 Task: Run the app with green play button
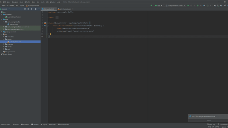click(188, 6)
